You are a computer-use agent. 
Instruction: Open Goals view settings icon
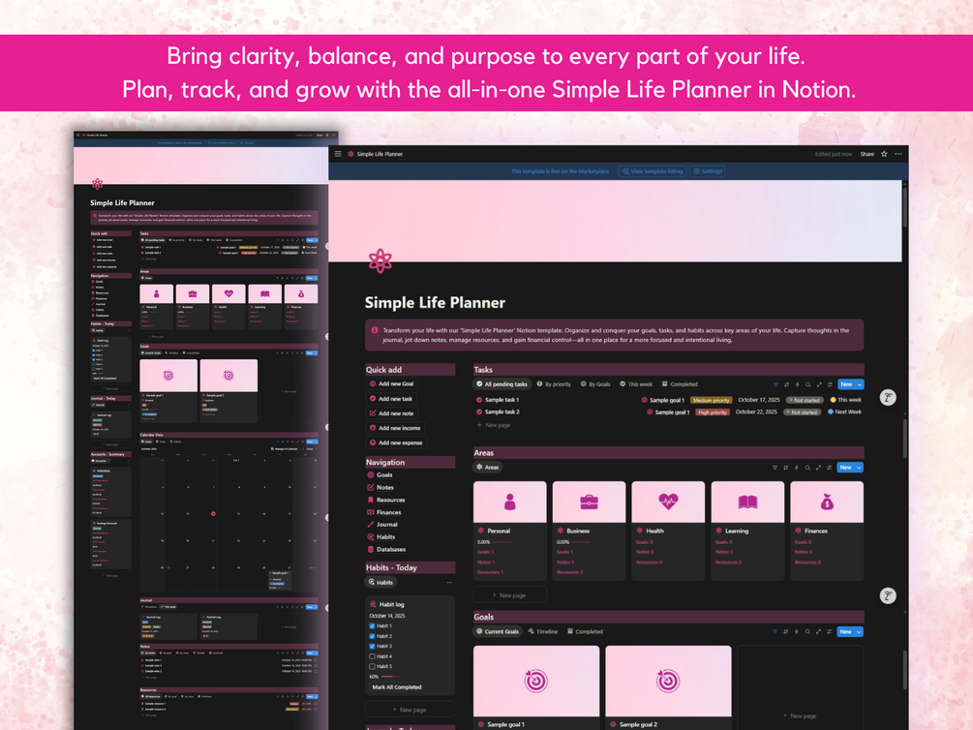click(x=829, y=631)
